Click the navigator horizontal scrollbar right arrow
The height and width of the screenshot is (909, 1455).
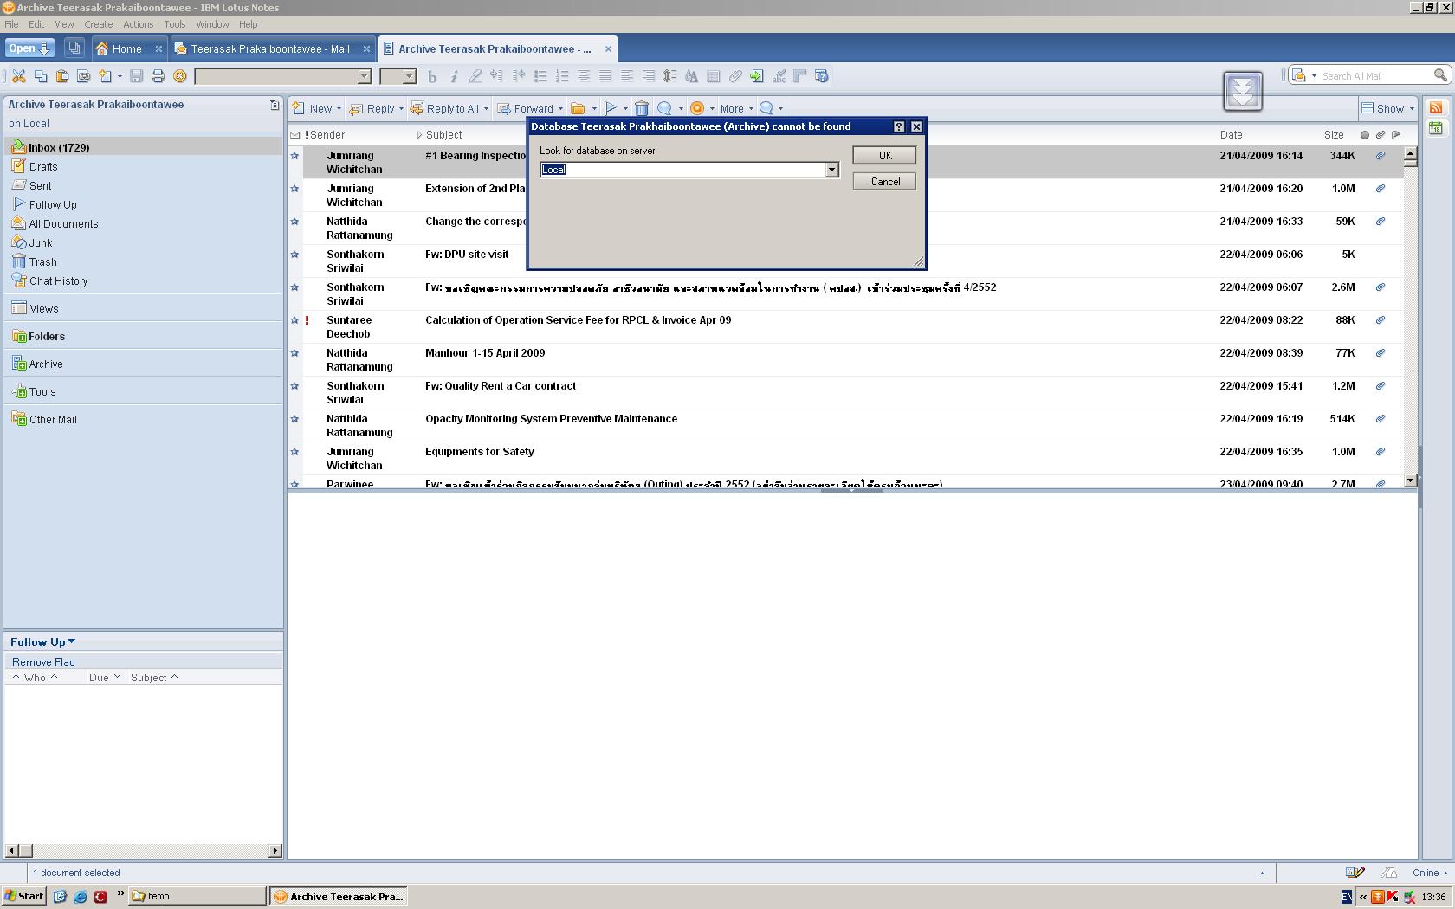tap(275, 851)
